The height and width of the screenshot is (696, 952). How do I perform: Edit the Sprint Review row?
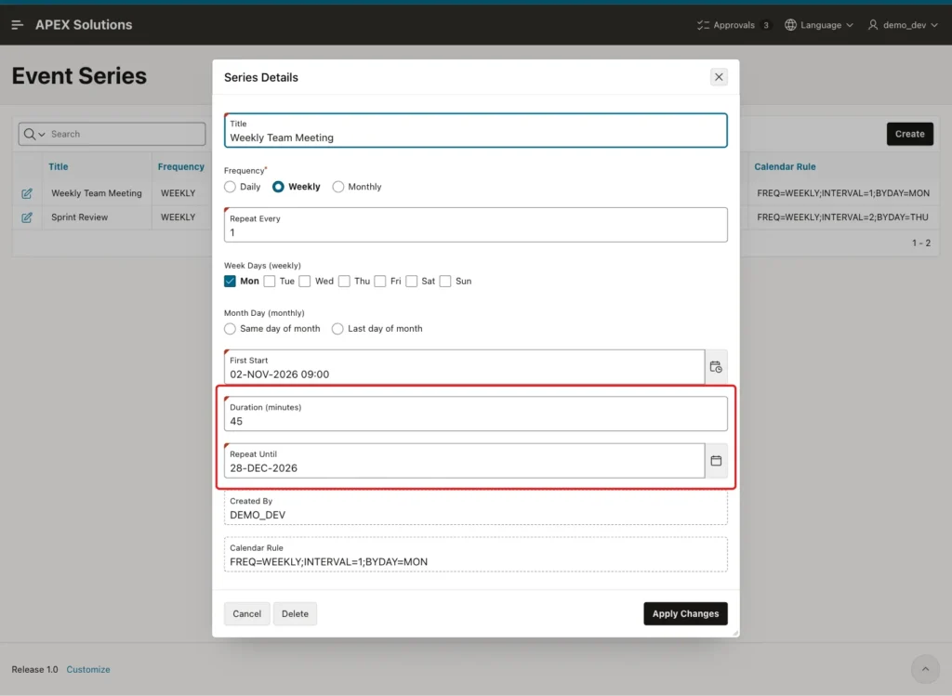point(27,217)
